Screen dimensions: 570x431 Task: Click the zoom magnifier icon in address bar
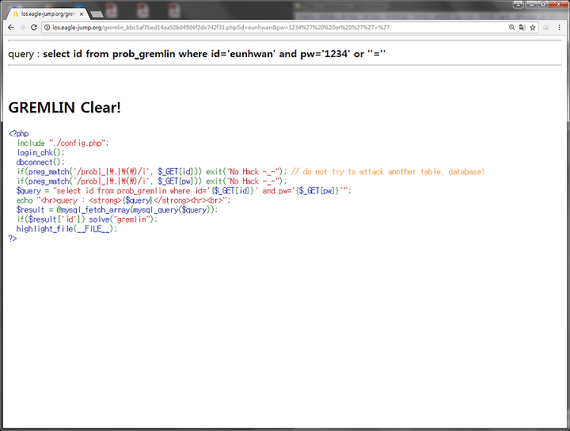coord(511,27)
